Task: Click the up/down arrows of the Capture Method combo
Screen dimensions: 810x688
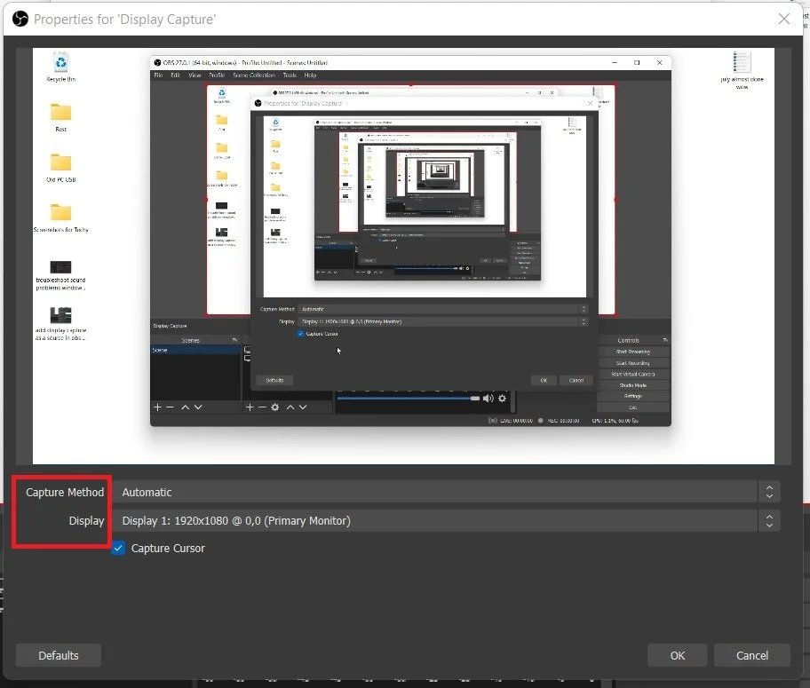Action: 769,492
